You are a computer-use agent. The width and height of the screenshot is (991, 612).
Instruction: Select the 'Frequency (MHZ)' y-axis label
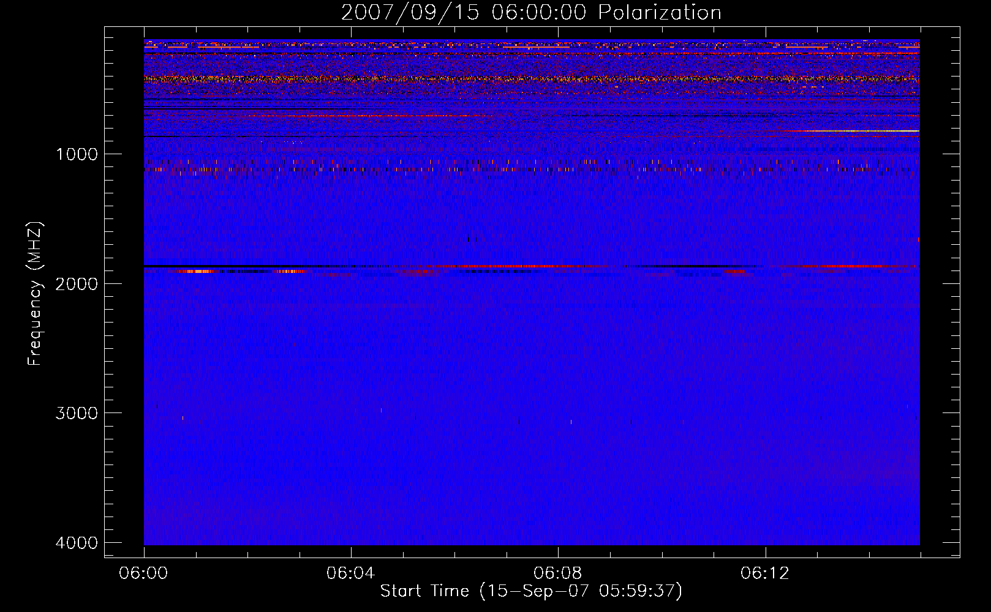pos(35,293)
